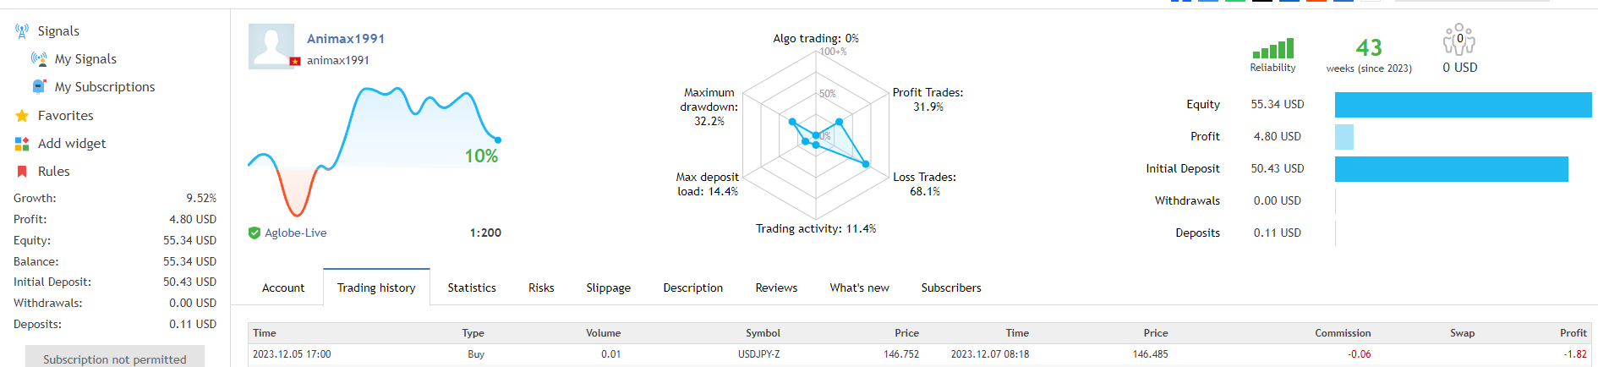Select the Slippage tab
The image size is (1598, 367).
608,288
